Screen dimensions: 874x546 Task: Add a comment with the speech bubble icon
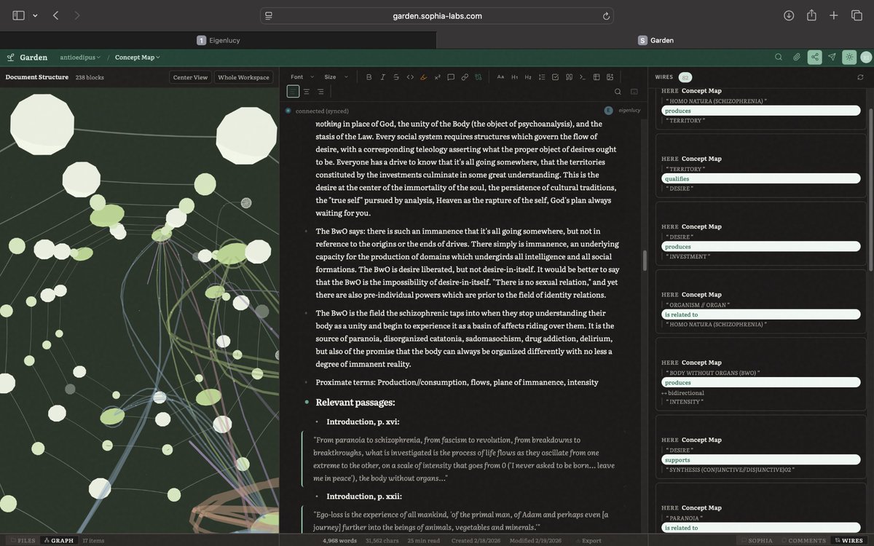tap(451, 77)
